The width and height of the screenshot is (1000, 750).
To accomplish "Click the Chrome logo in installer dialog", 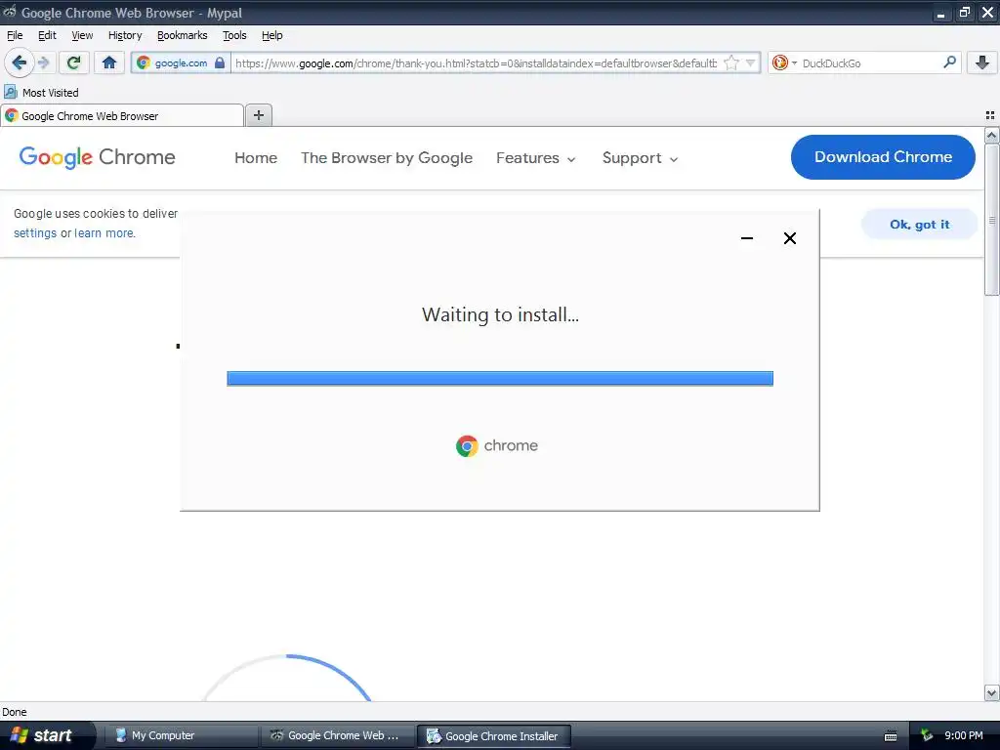I will [x=497, y=445].
